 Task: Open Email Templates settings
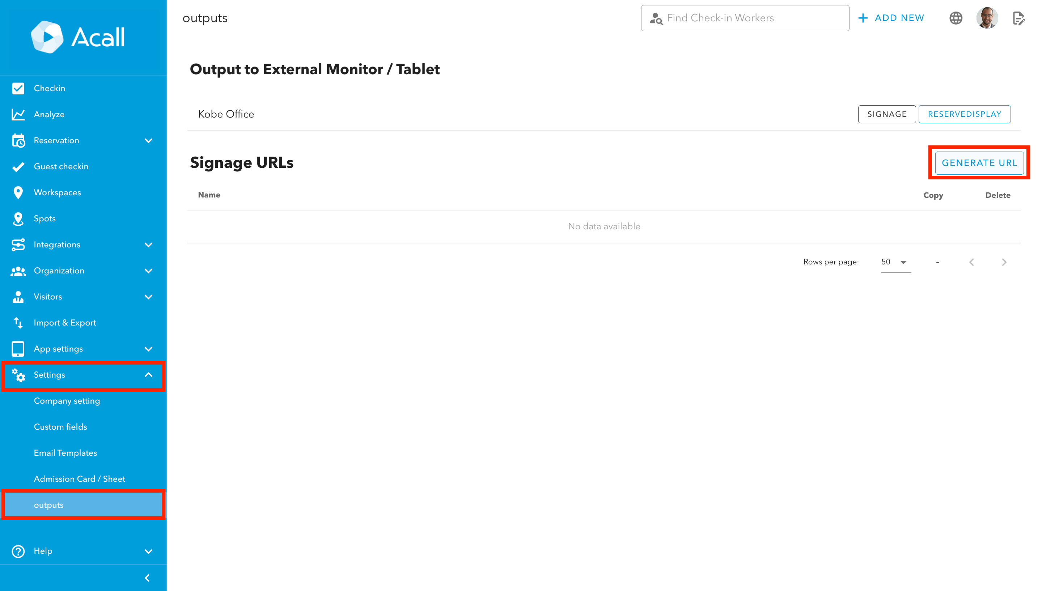[x=65, y=453]
